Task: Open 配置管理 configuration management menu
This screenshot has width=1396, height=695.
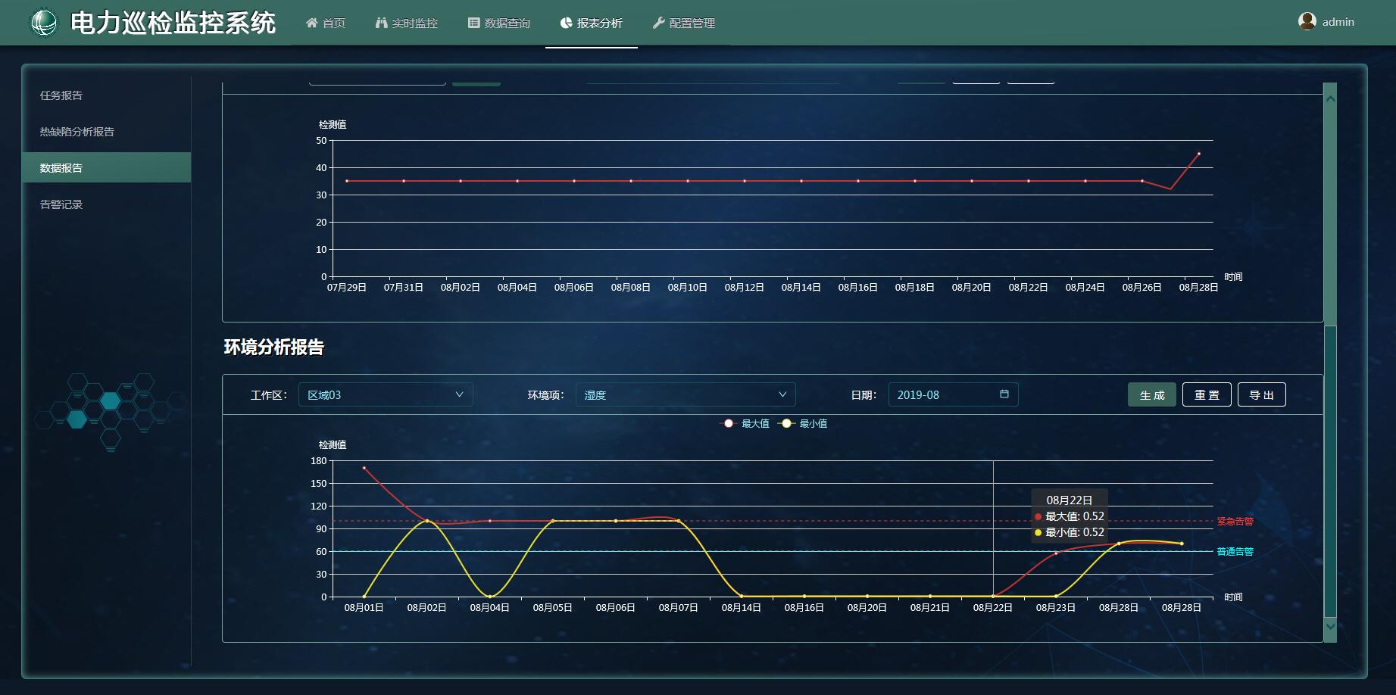Action: (x=684, y=23)
